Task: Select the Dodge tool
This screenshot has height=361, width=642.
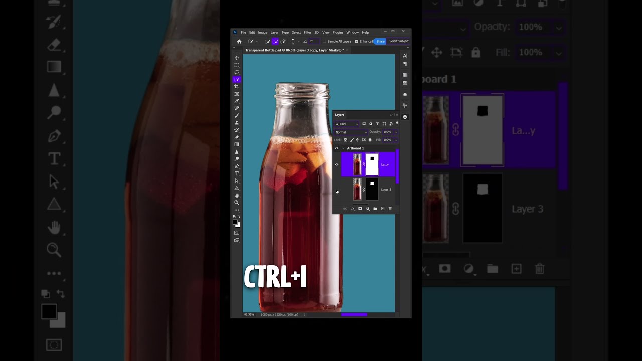Action: point(237,159)
